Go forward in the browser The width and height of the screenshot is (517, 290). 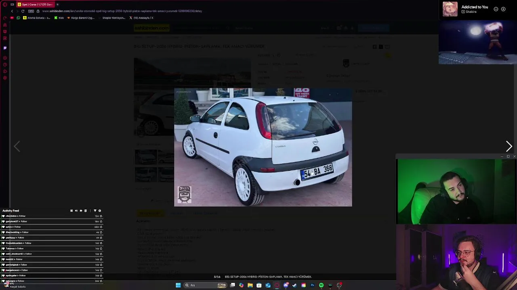17,11
